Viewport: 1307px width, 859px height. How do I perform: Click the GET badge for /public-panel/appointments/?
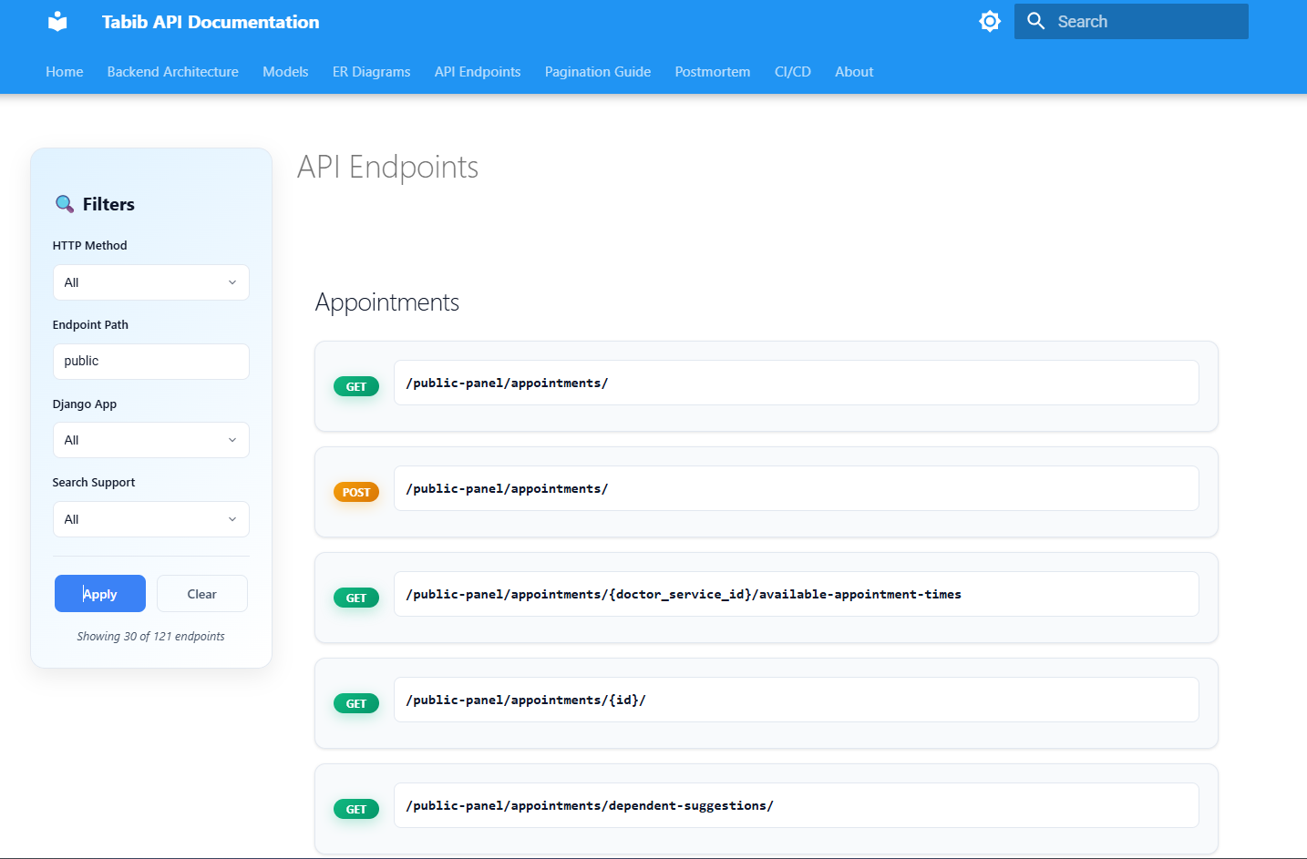[x=356, y=386]
